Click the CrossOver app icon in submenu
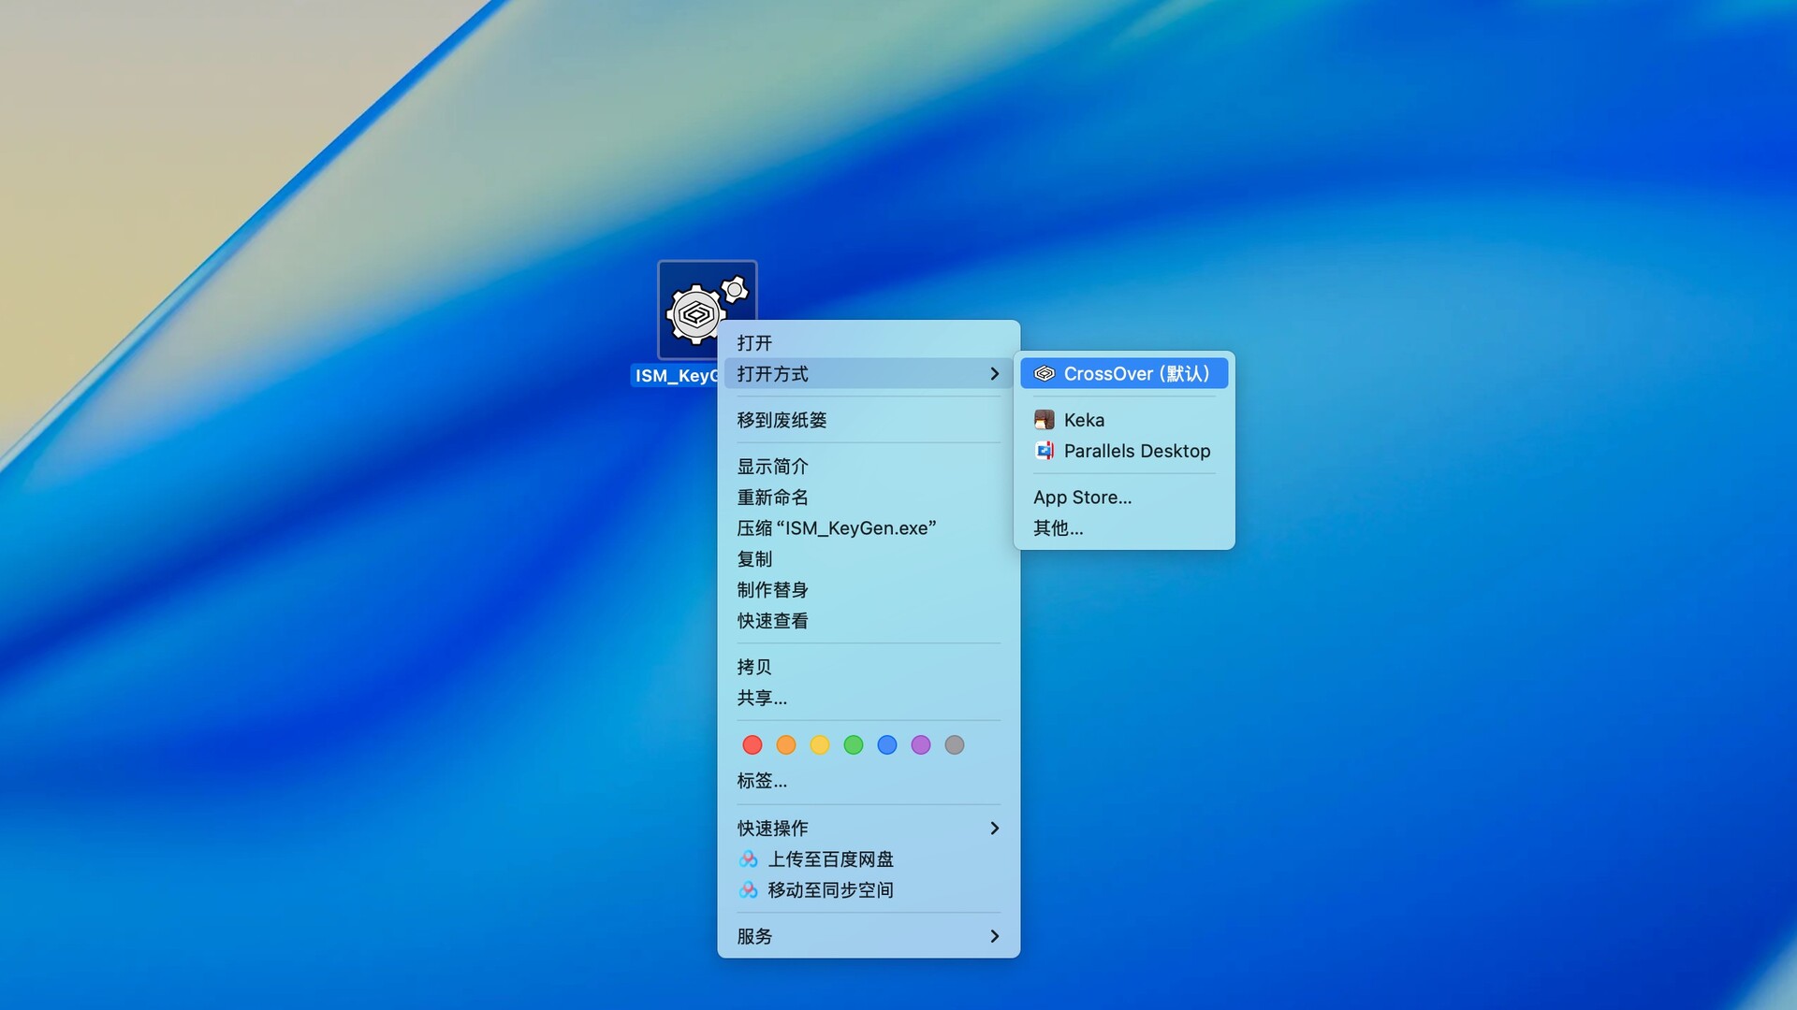Image resolution: width=1797 pixels, height=1010 pixels. (x=1045, y=374)
